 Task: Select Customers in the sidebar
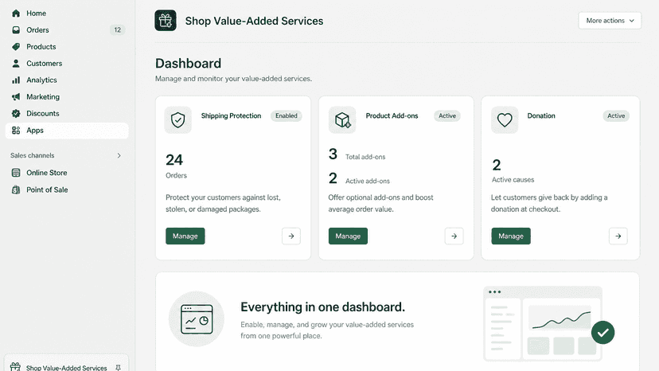[67, 63]
